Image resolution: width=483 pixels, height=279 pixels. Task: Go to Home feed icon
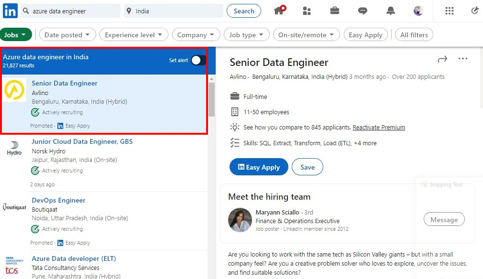point(280,10)
